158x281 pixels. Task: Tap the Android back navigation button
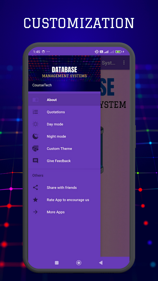101,263
